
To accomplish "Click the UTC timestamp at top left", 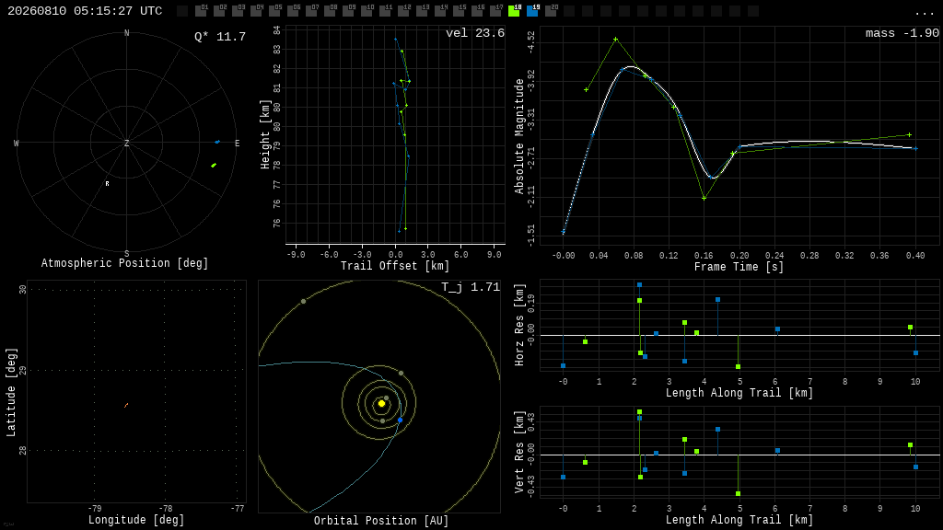I will coord(85,11).
